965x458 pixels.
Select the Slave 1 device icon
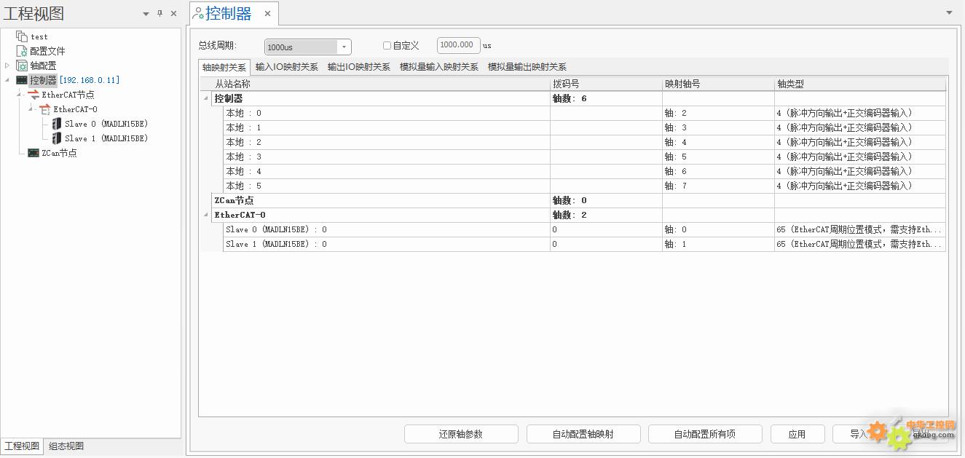click(57, 138)
